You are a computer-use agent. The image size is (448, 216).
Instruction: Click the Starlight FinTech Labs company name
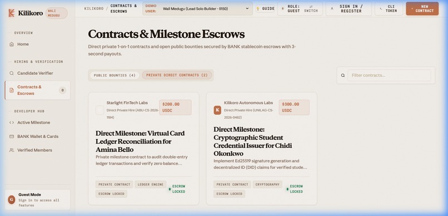[127, 102]
